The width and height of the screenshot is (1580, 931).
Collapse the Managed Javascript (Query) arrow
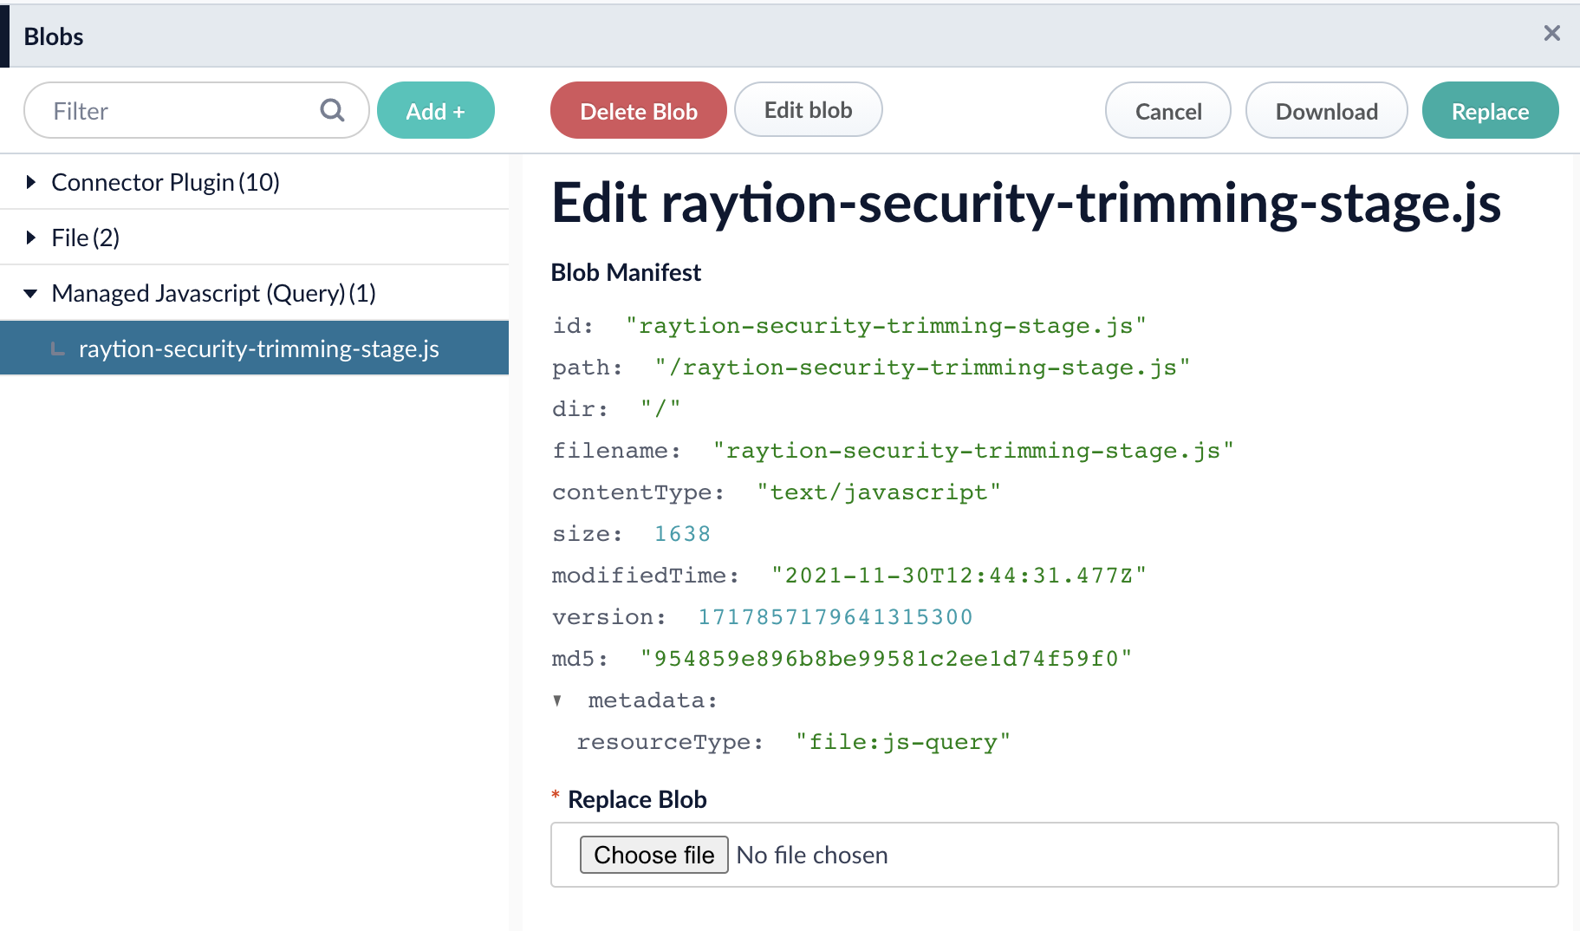[x=31, y=293]
